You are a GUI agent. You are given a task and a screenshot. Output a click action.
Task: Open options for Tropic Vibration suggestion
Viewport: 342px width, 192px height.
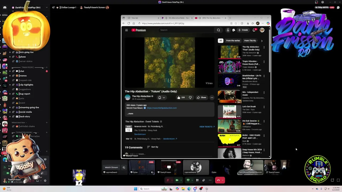tap(264, 62)
